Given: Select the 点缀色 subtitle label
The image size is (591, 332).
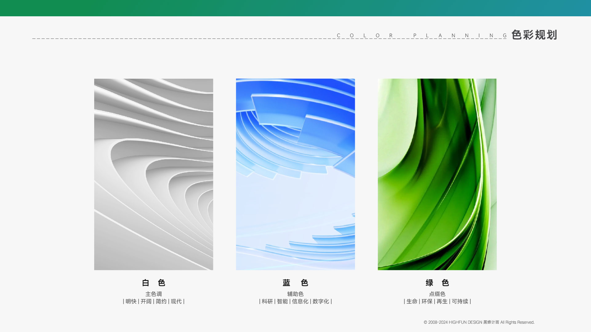Looking at the screenshot, I should point(437,294).
